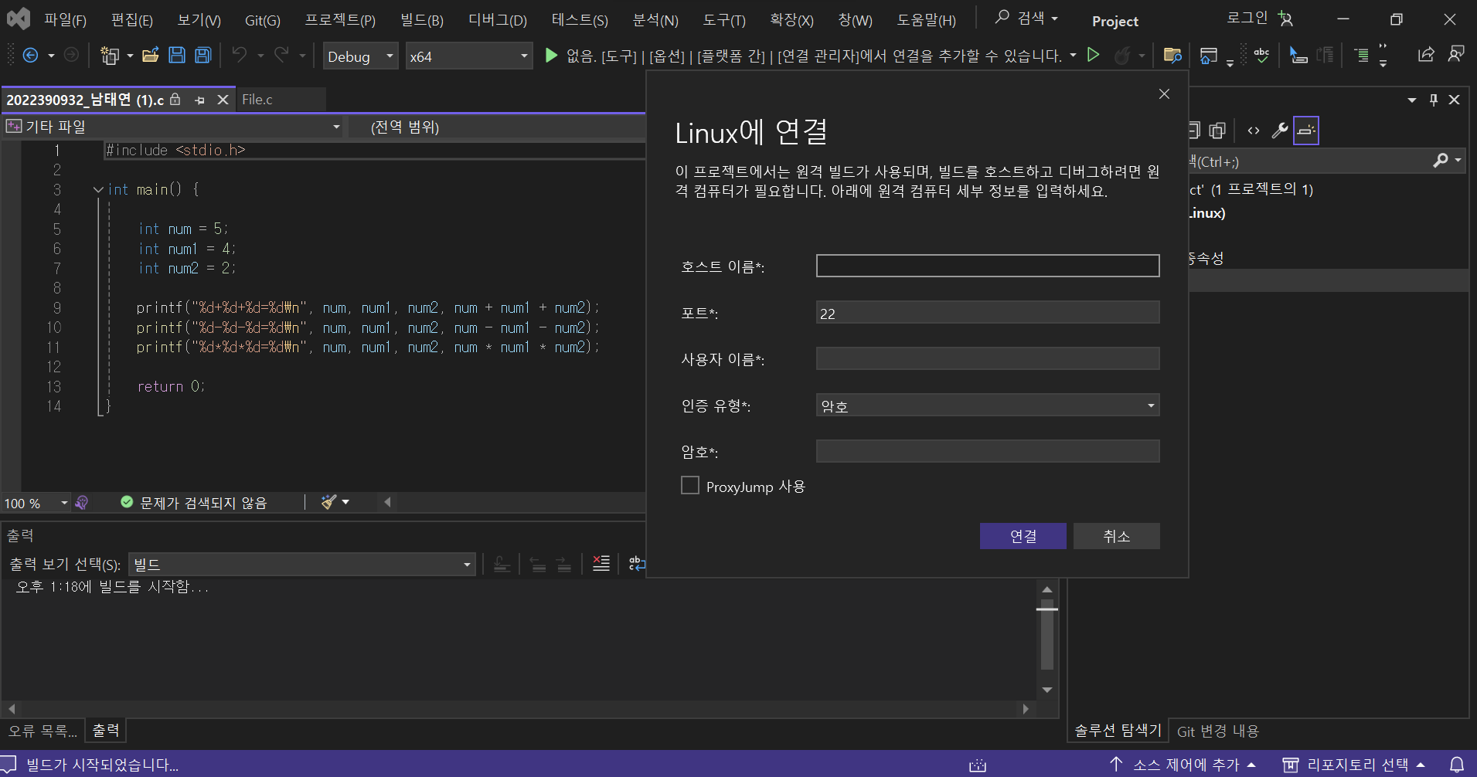Click the outlined Start Without Debugging icon
The width and height of the screenshot is (1477, 777).
click(x=1093, y=55)
